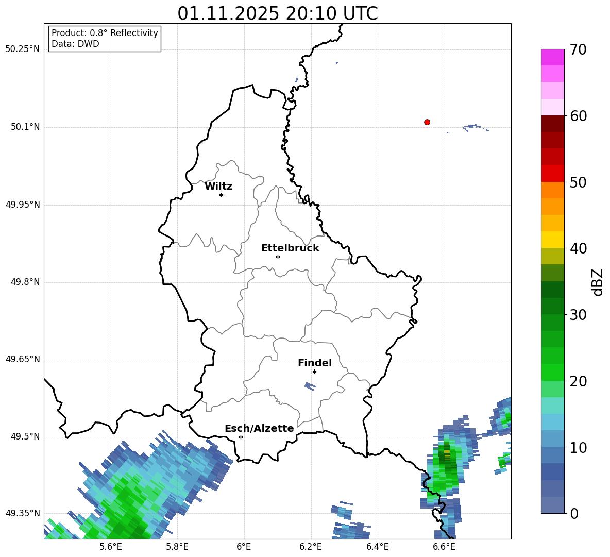Click the colorbar tick value 20
The image size is (610, 557).
coord(578,381)
